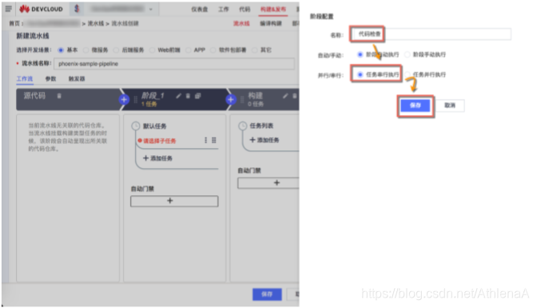
Task: Open the 构建&发布 menu
Action: point(273,10)
